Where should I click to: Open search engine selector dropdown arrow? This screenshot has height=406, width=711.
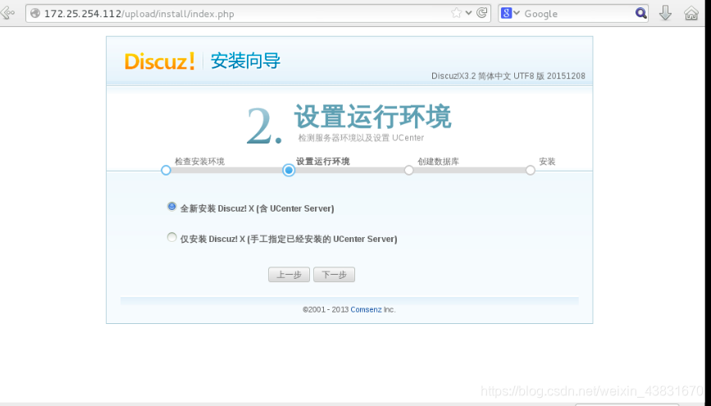coord(517,13)
